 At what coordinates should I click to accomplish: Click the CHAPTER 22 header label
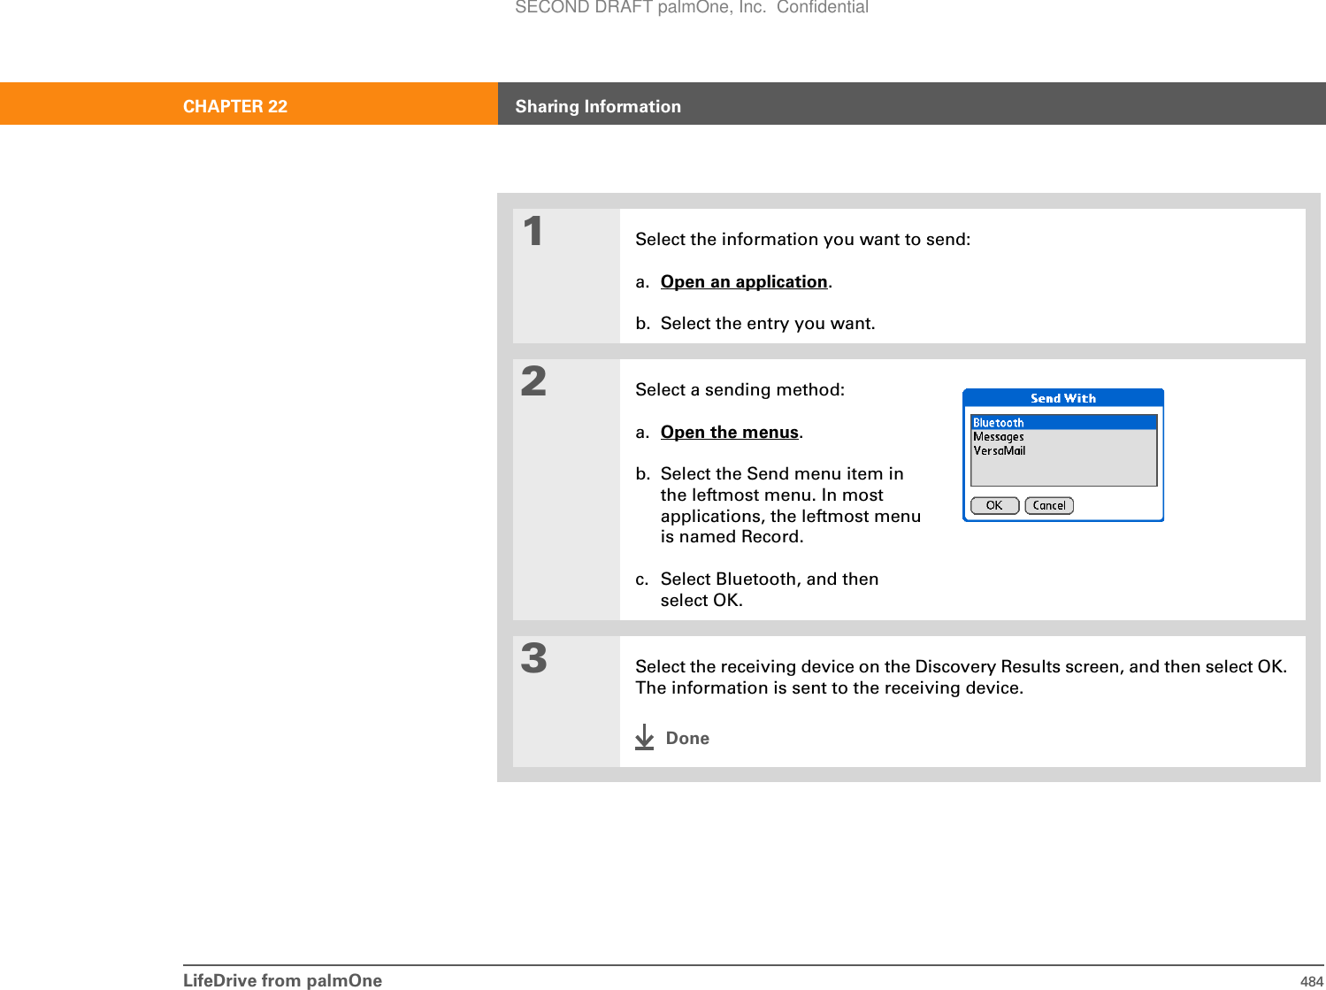point(235,106)
